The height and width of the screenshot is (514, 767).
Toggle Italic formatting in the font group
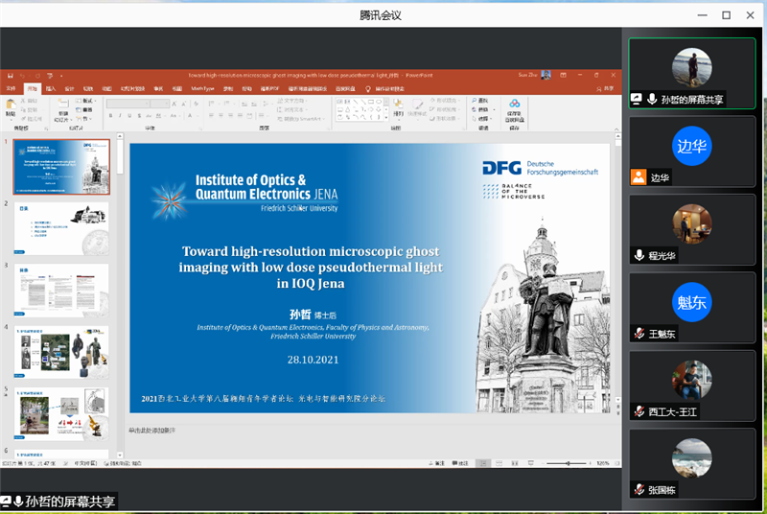coord(121,116)
